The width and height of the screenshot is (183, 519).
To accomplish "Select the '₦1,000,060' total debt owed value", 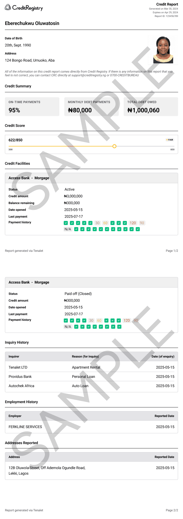I will [x=143, y=110].
